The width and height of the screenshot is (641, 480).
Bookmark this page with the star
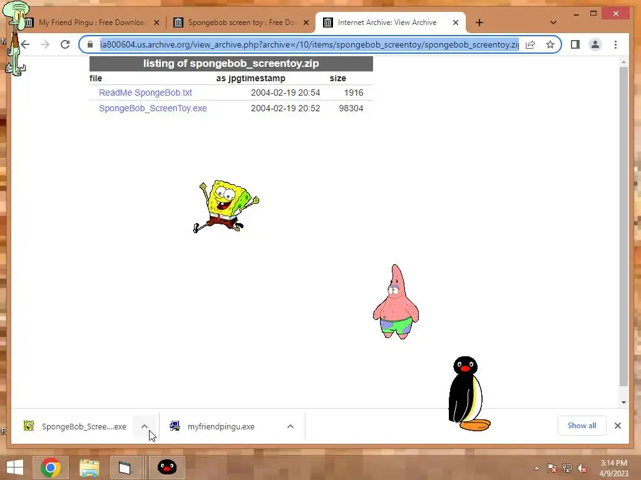coord(550,44)
